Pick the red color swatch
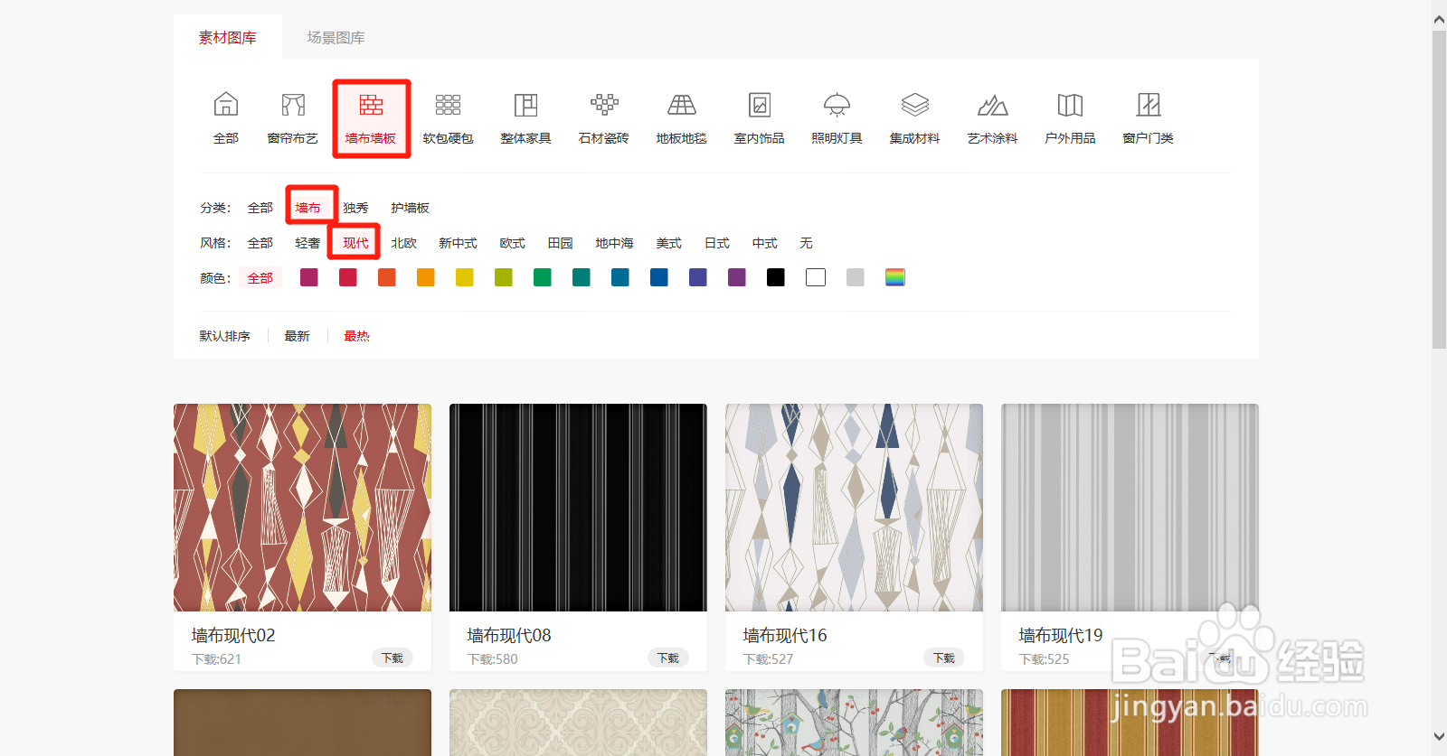The width and height of the screenshot is (1447, 756). coord(348,277)
